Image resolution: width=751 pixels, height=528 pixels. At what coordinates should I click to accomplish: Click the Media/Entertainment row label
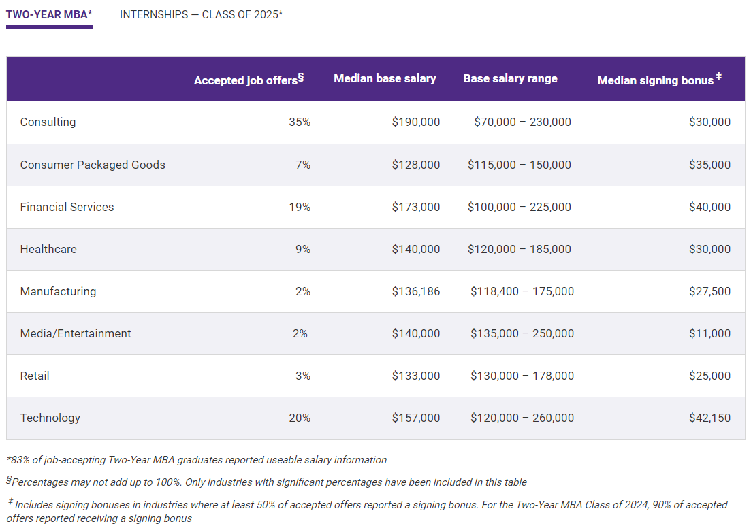(76, 333)
